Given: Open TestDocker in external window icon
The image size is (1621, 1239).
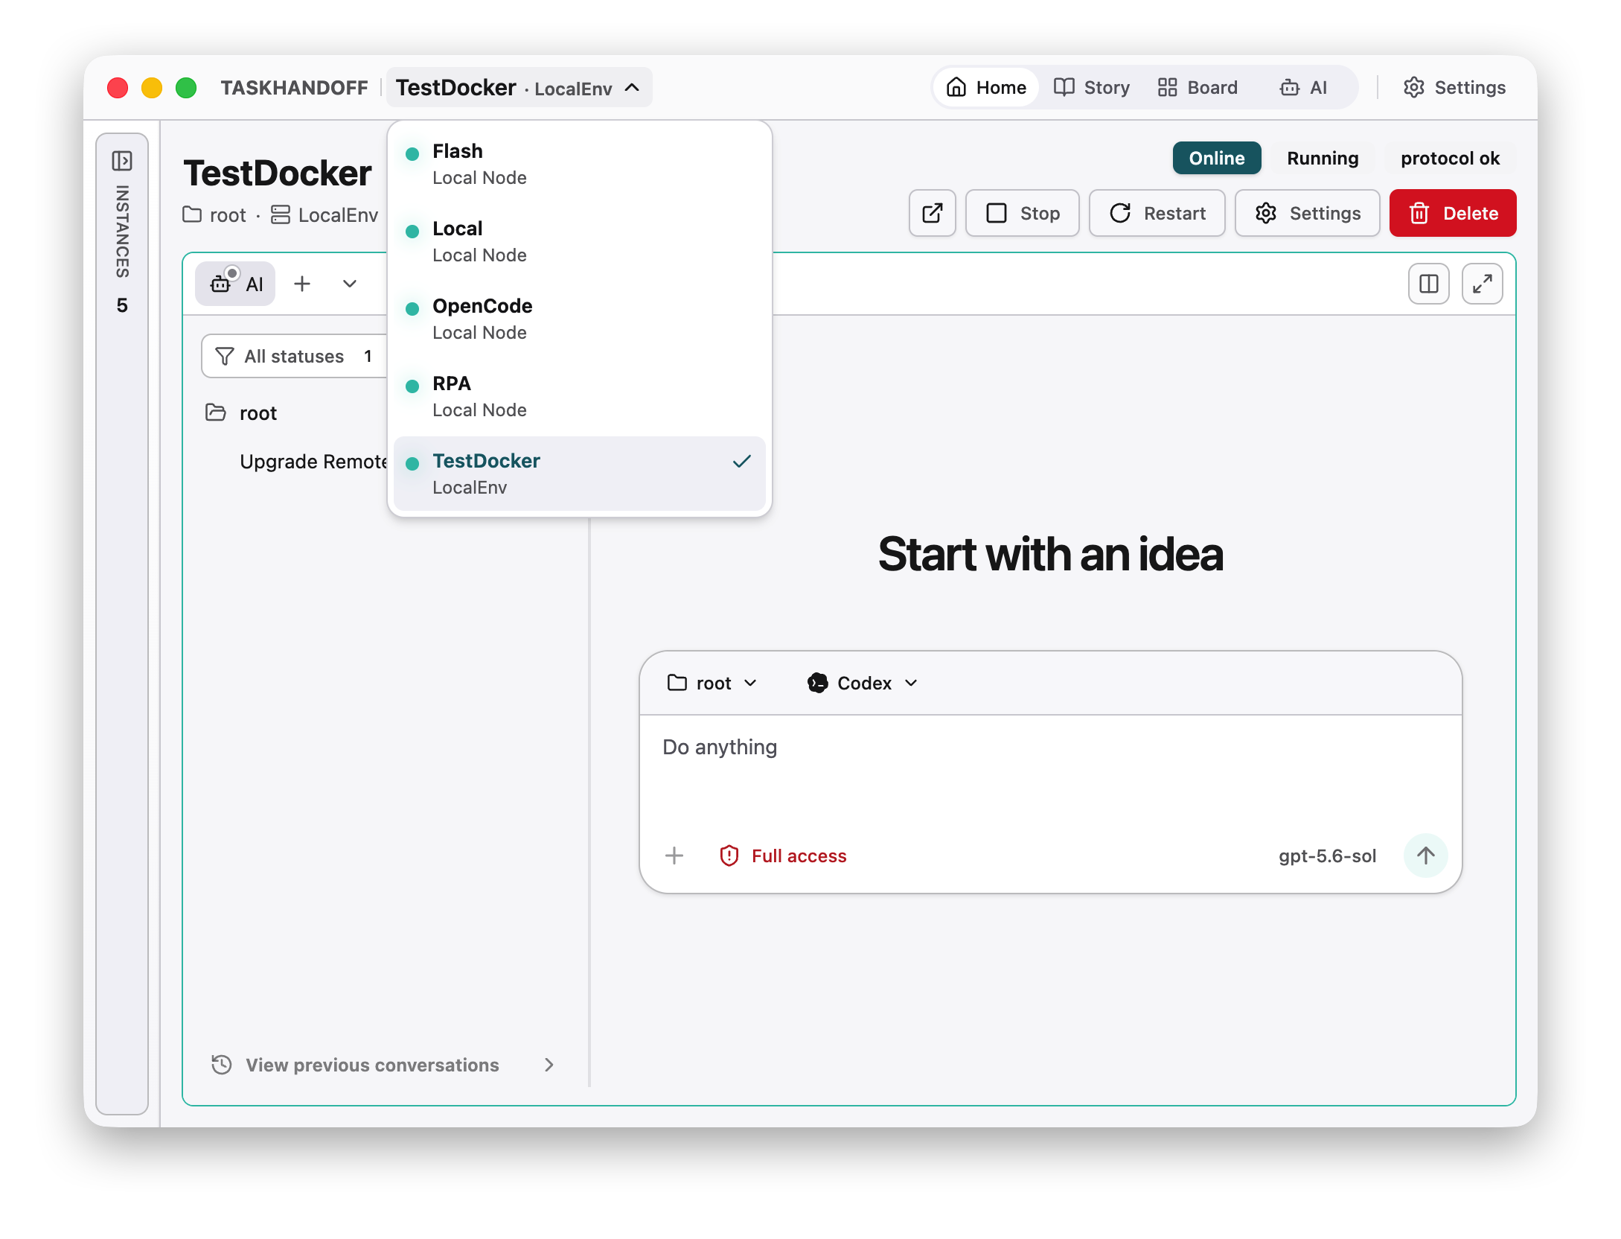Looking at the screenshot, I should 932,213.
